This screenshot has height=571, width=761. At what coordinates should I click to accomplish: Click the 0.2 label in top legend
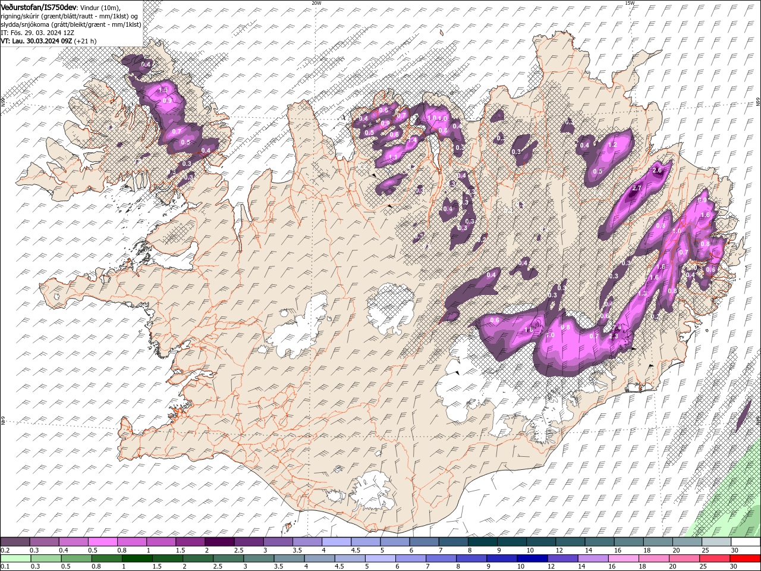click(x=5, y=550)
